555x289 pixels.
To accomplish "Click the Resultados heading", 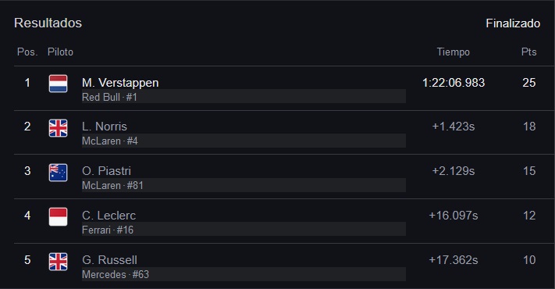I will click(48, 23).
